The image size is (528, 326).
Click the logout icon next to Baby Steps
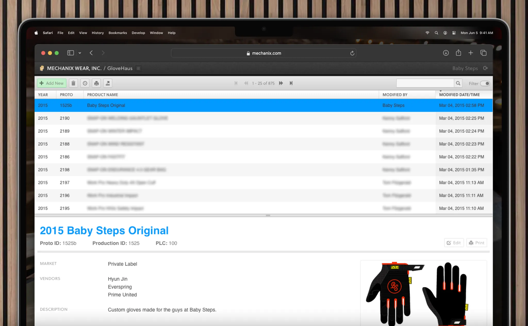pyautogui.click(x=485, y=68)
